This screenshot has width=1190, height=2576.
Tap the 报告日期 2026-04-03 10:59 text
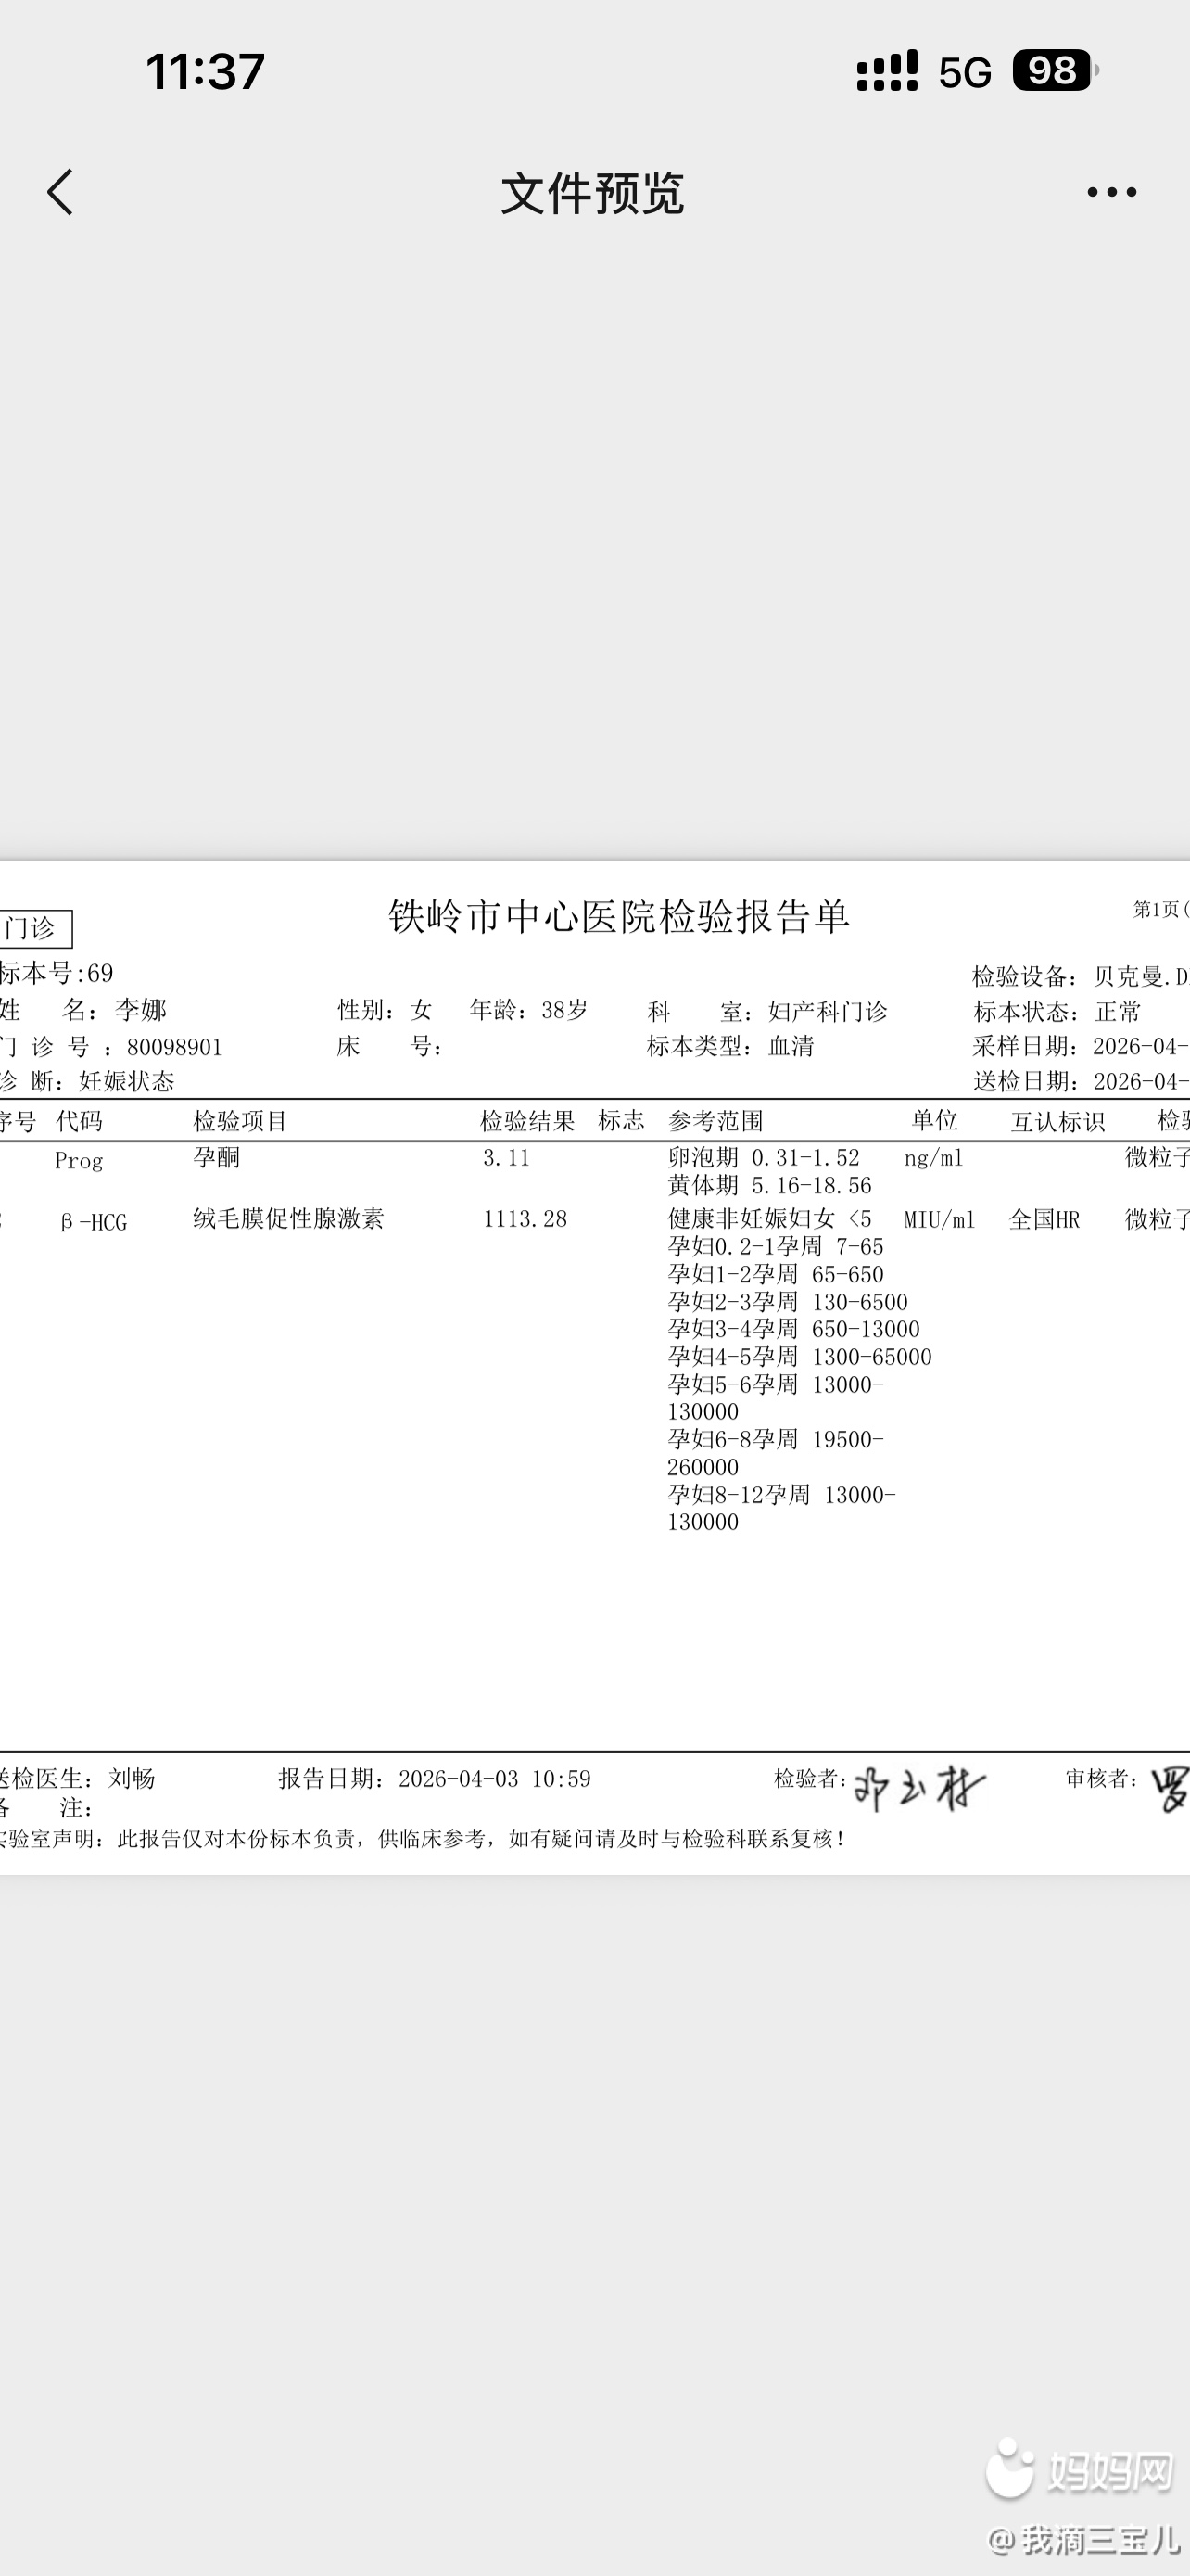coord(435,1779)
